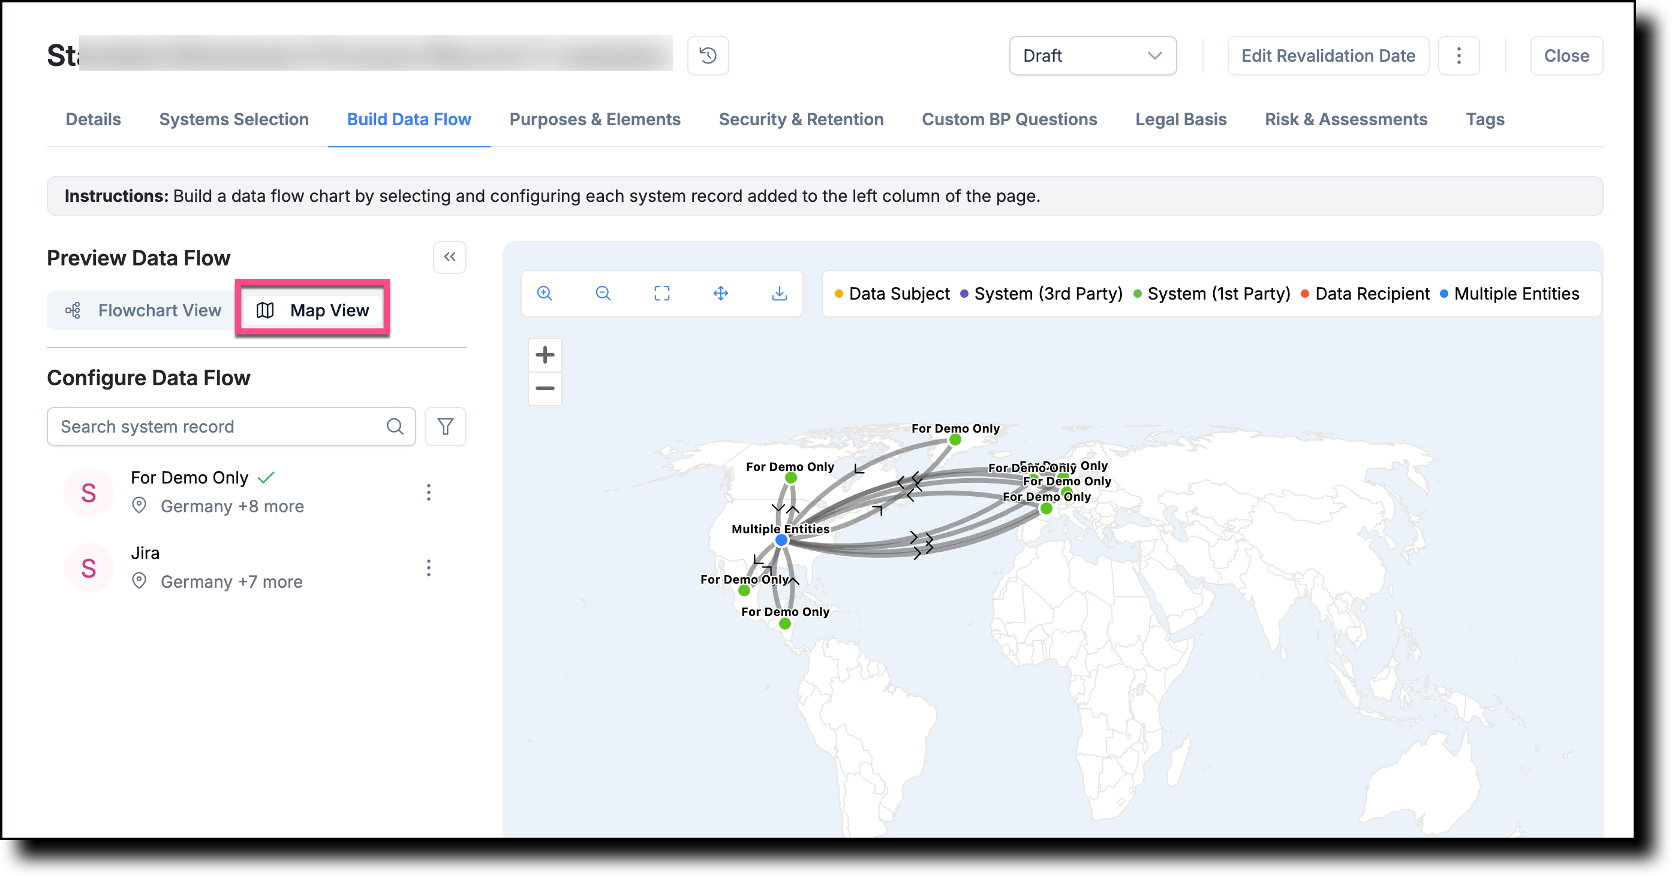This screenshot has height=876, width=1672.
Task: Select the Build Data Flow tab
Action: (409, 119)
